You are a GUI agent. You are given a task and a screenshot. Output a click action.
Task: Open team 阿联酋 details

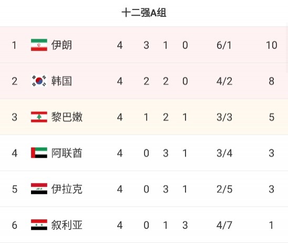pos(67,153)
